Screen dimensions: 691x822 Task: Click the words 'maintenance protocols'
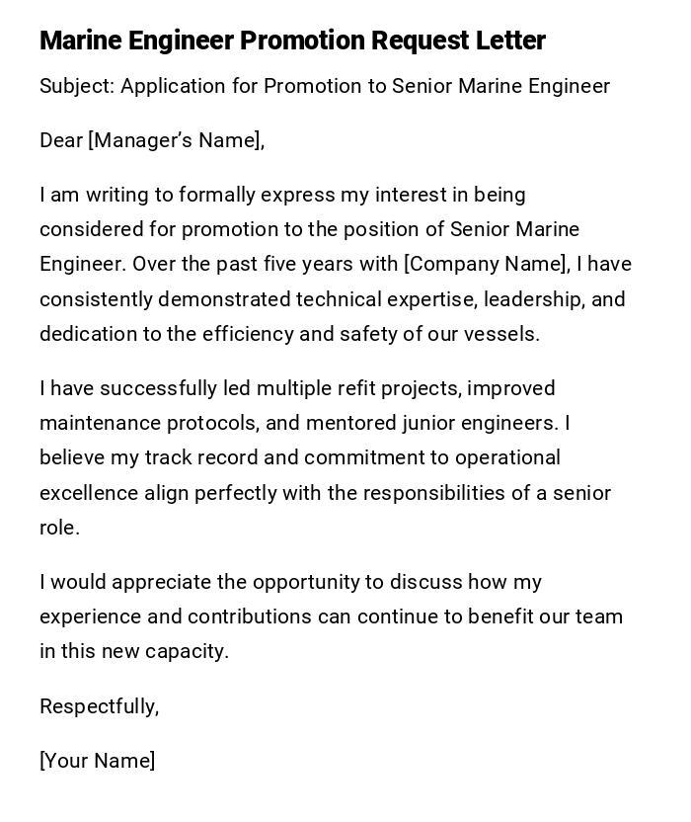coord(148,423)
